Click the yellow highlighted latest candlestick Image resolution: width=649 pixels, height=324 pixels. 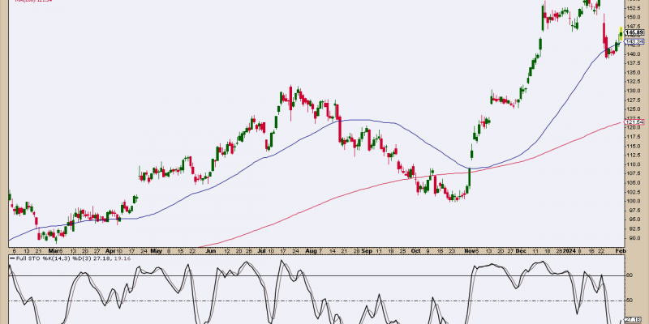(x=621, y=34)
